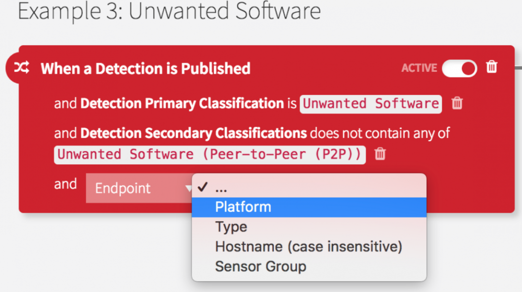Delete the whole Detection Published rule

(x=492, y=67)
